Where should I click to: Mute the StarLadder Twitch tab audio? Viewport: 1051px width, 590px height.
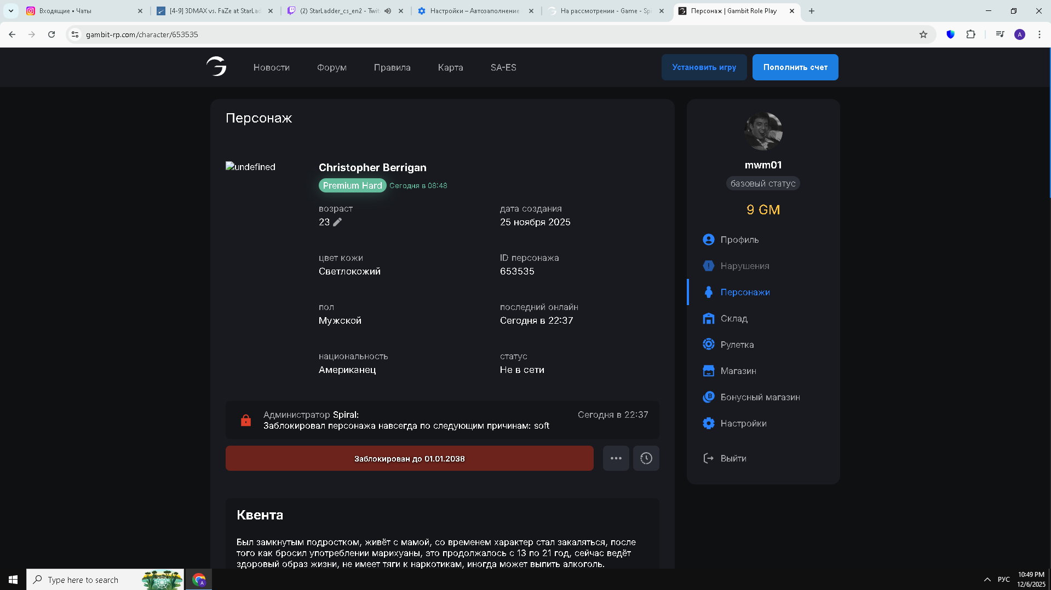[388, 11]
